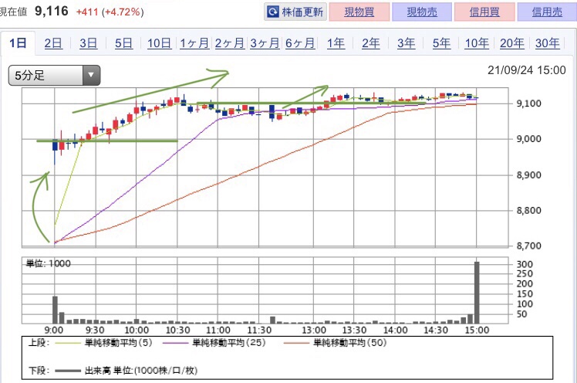Click the 15:00 closing volume bar

click(477, 293)
